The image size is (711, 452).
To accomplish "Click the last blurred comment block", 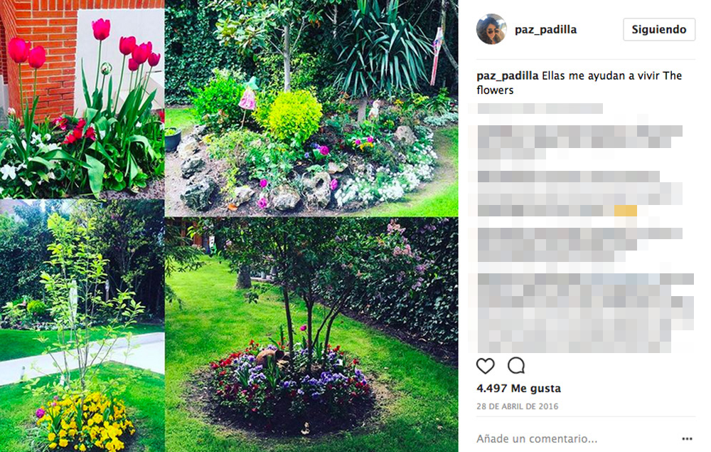I will pos(585,313).
